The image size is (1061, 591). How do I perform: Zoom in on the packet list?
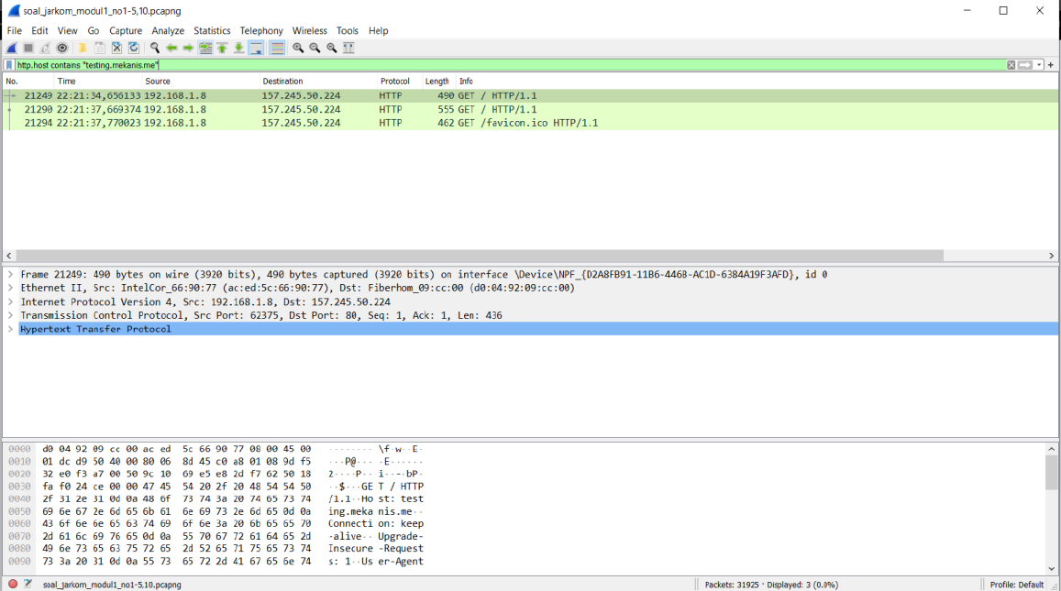tap(296, 47)
